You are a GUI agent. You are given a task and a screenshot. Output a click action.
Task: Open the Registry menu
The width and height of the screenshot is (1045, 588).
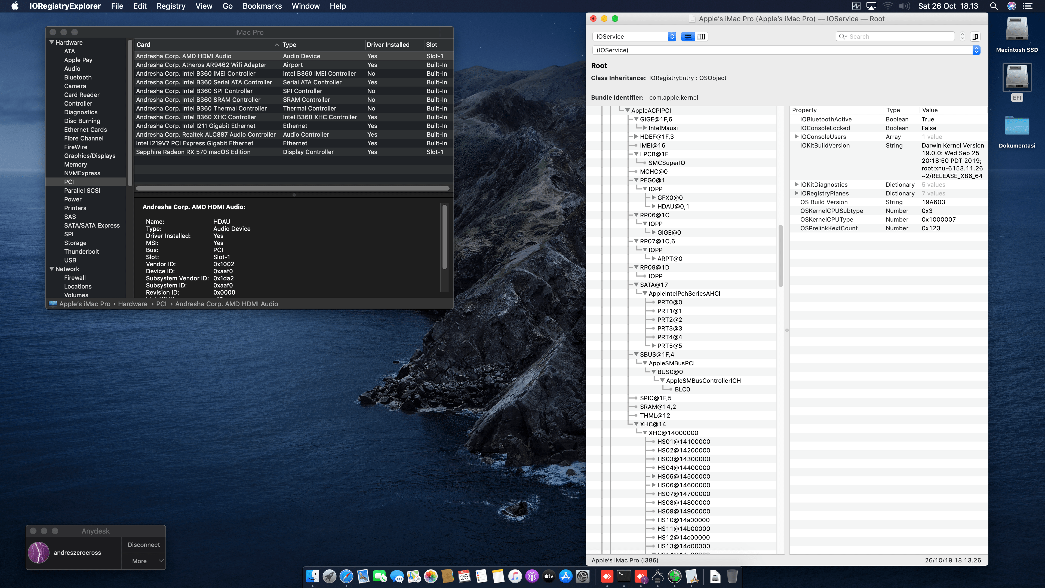click(171, 6)
